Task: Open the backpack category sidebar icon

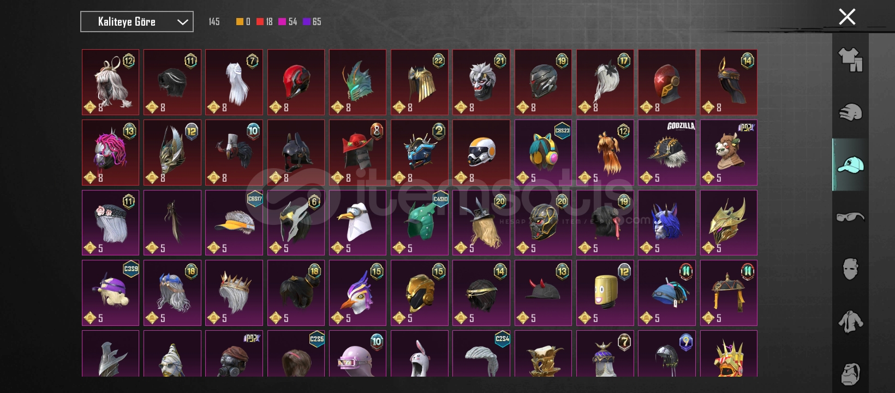Action: click(850, 374)
